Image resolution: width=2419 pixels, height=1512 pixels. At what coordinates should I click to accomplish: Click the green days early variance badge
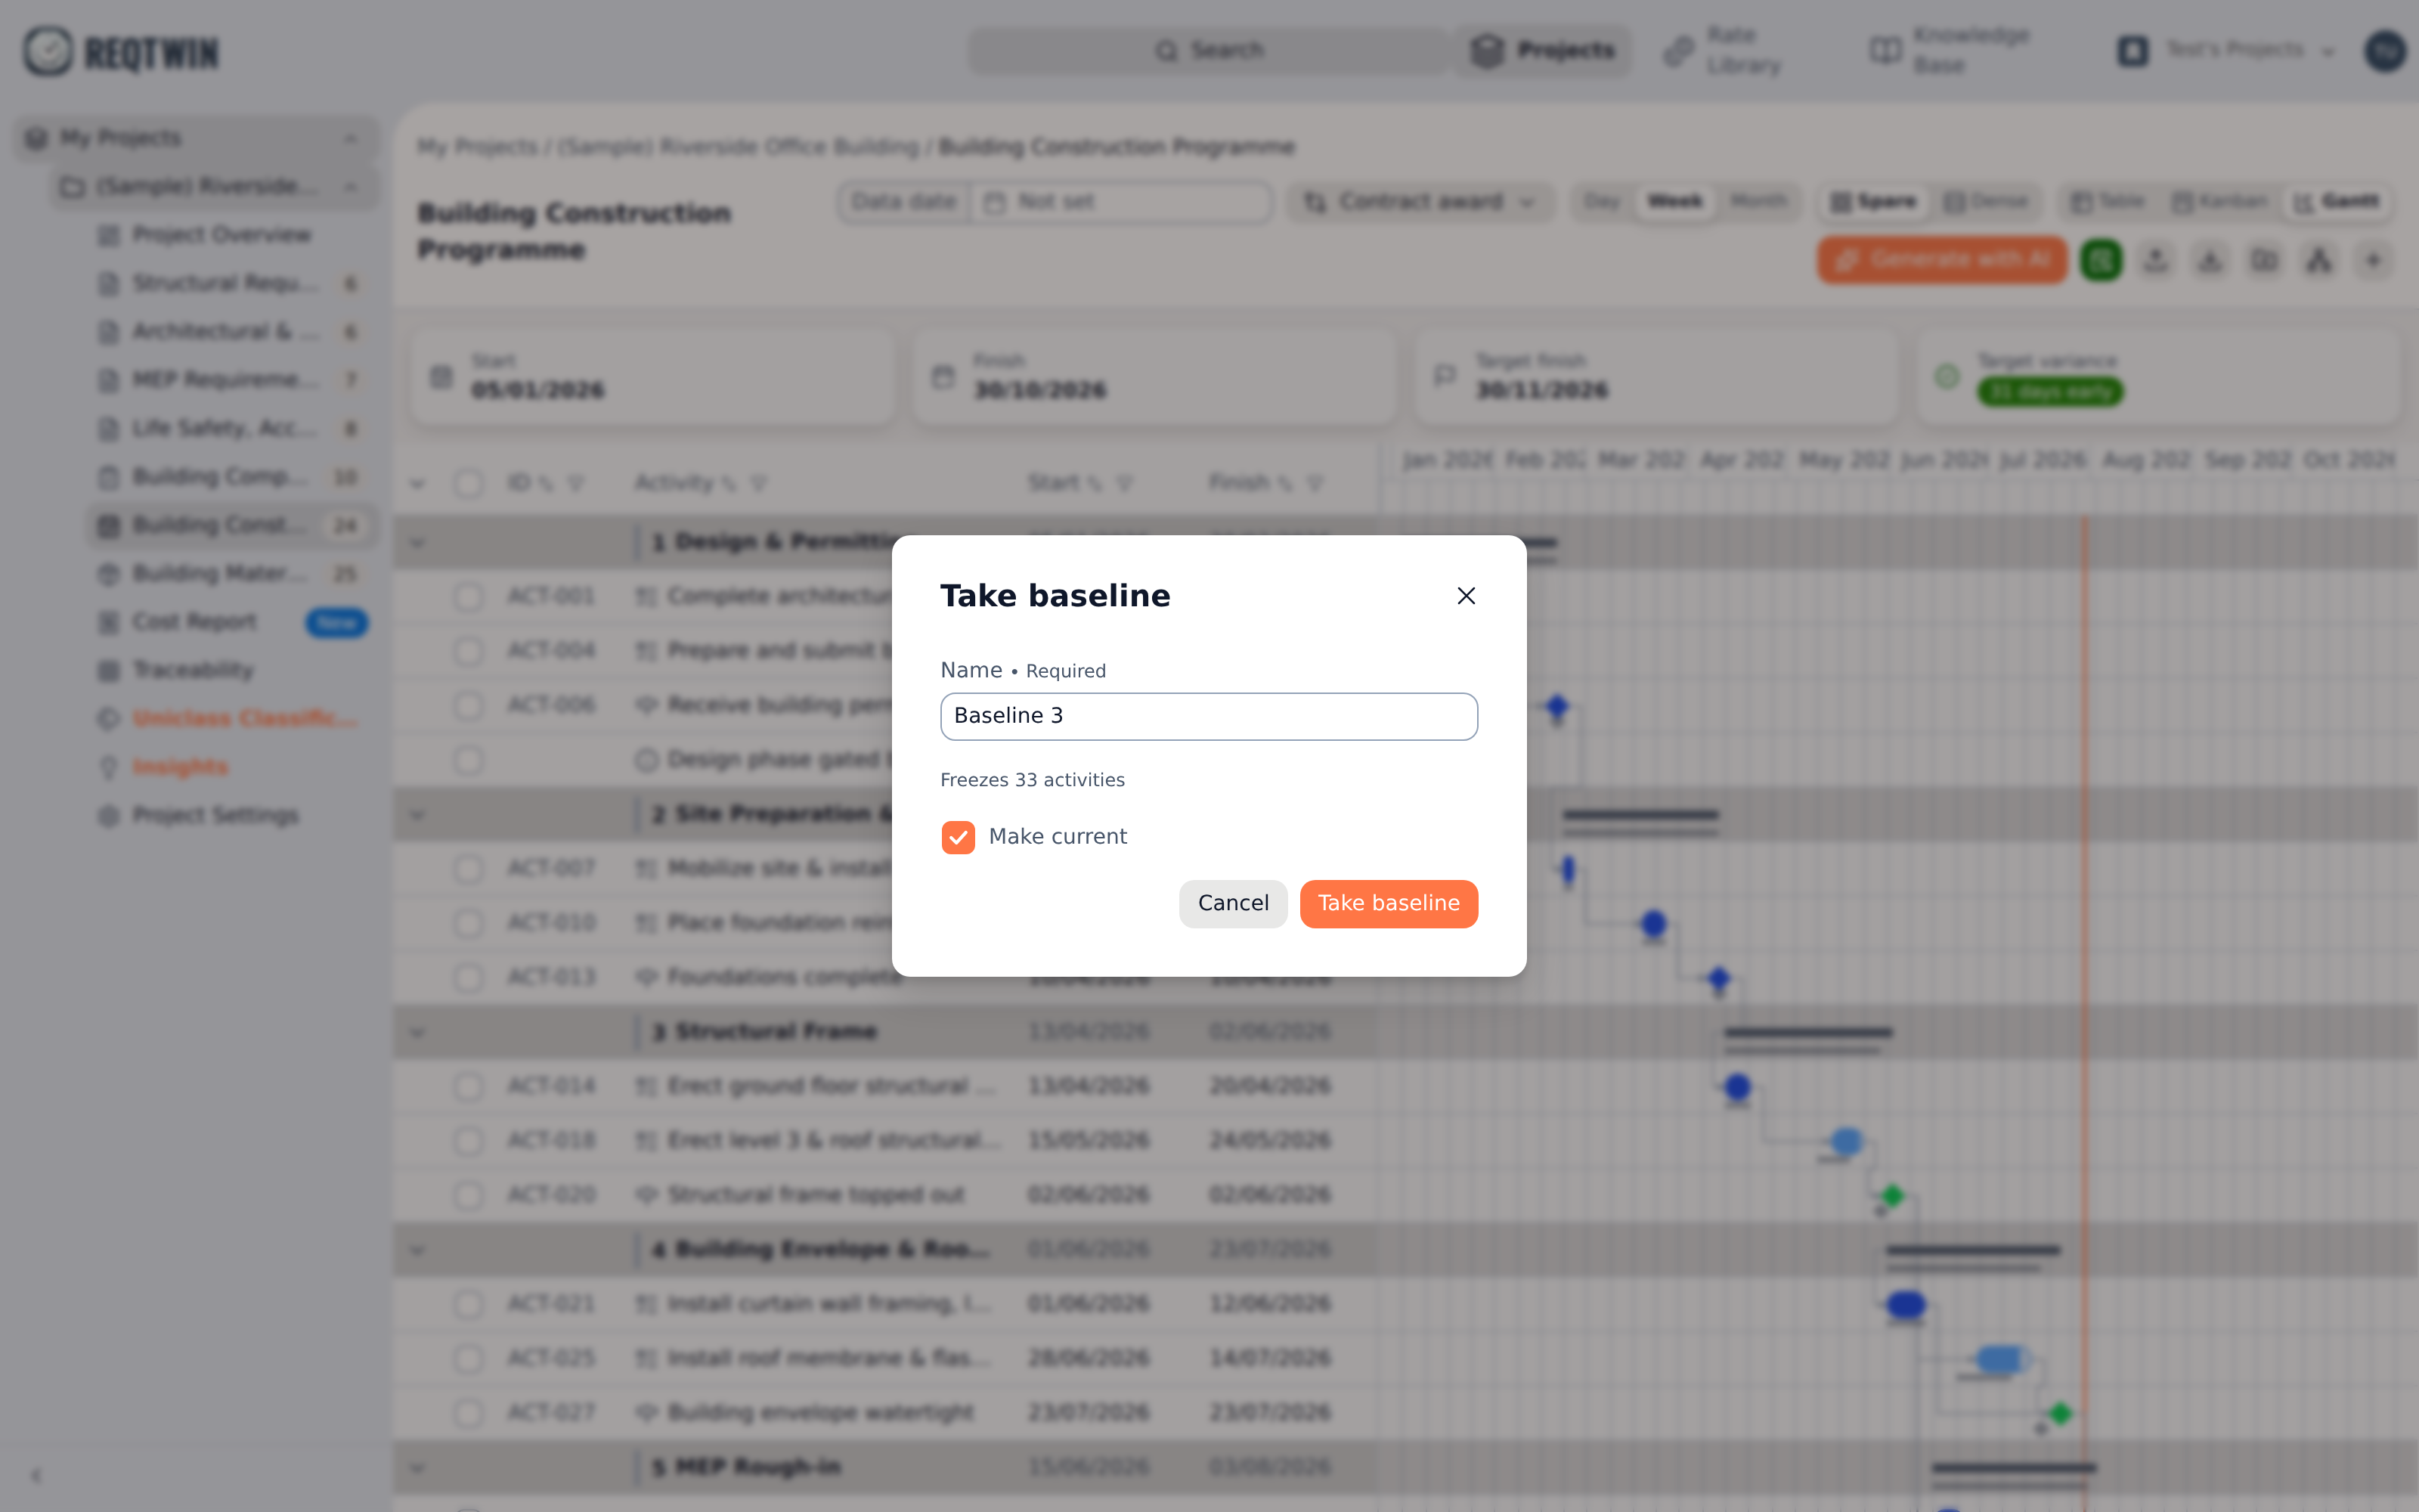[x=2050, y=392]
